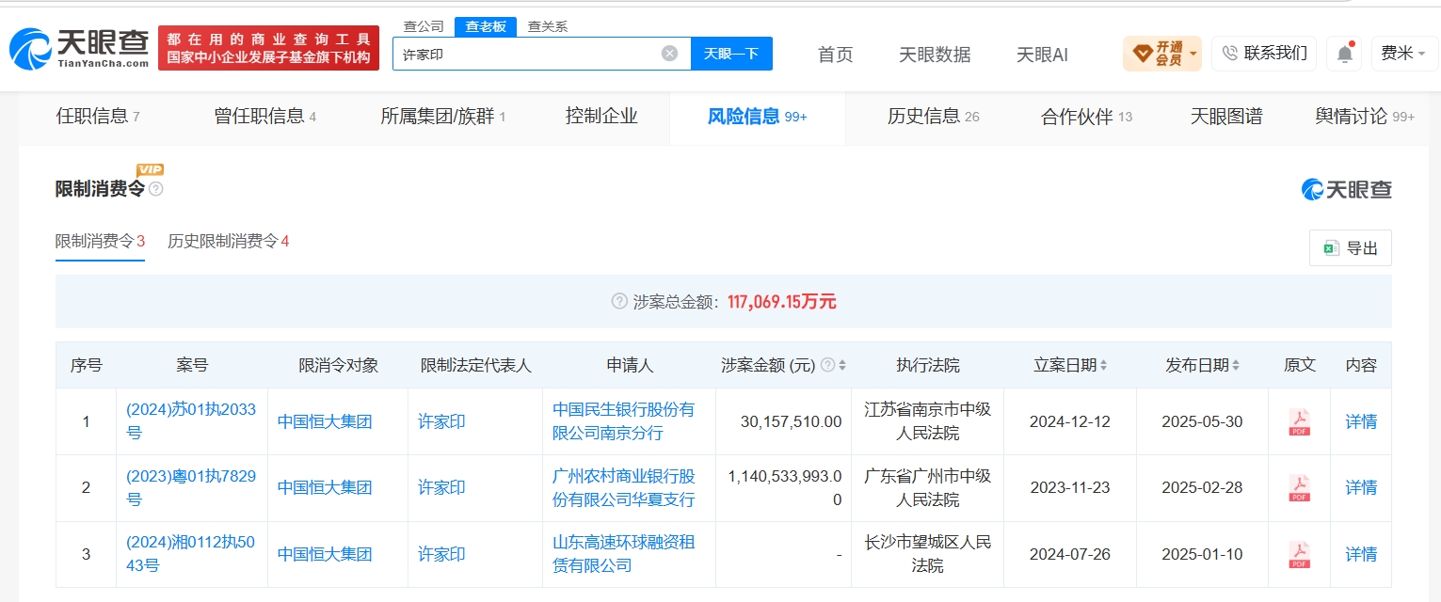
Task: Open case link (2023)粤01执7829号
Action: (x=191, y=487)
